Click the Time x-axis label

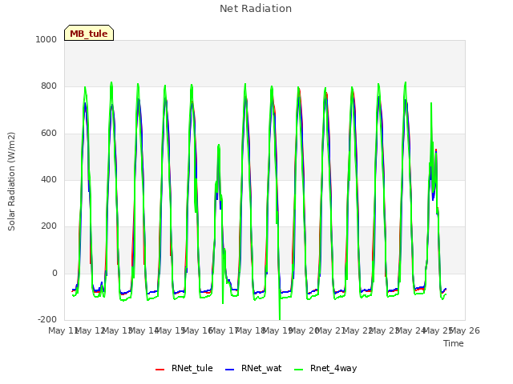(454, 343)
